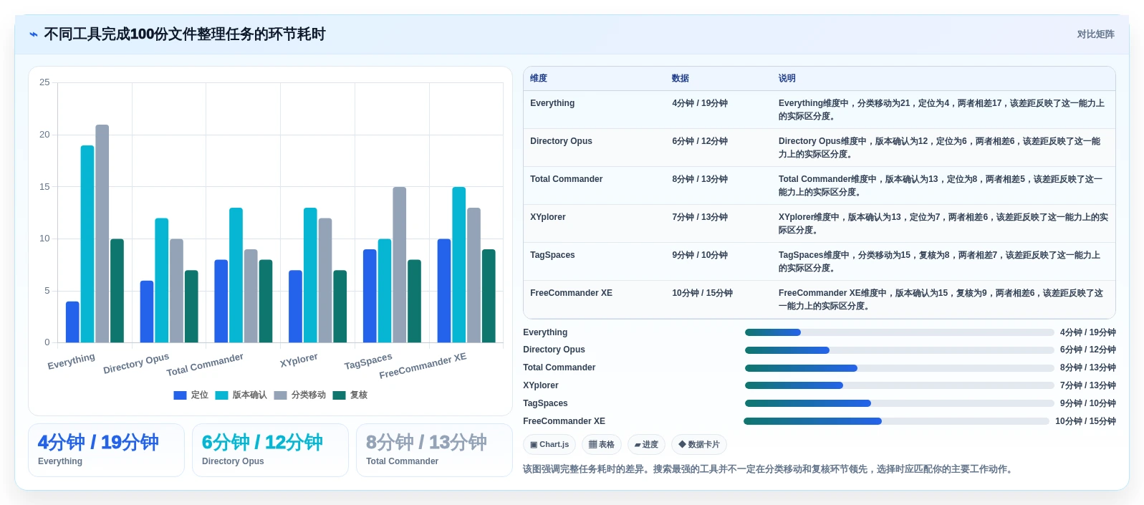Viewport: 1144px width, 505px height.
Task: Click the Everything x-axis label
Action: [71, 362]
